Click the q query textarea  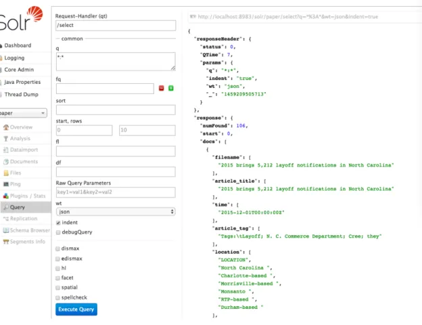(x=116, y=62)
